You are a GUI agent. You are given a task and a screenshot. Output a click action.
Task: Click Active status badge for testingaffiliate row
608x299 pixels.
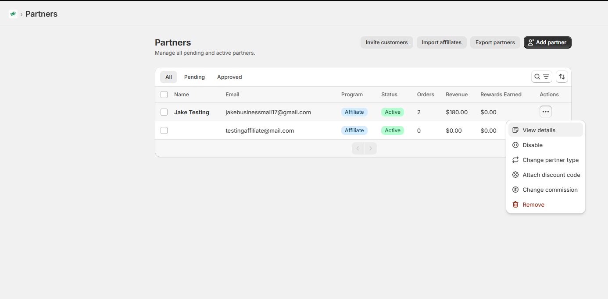[393, 130]
